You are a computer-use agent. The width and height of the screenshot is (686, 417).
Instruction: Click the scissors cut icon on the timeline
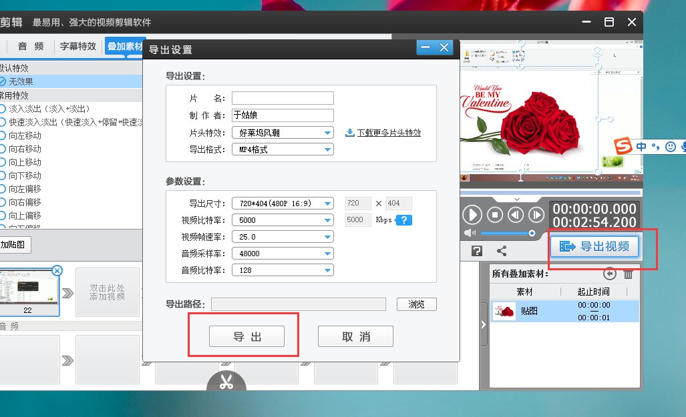(226, 381)
